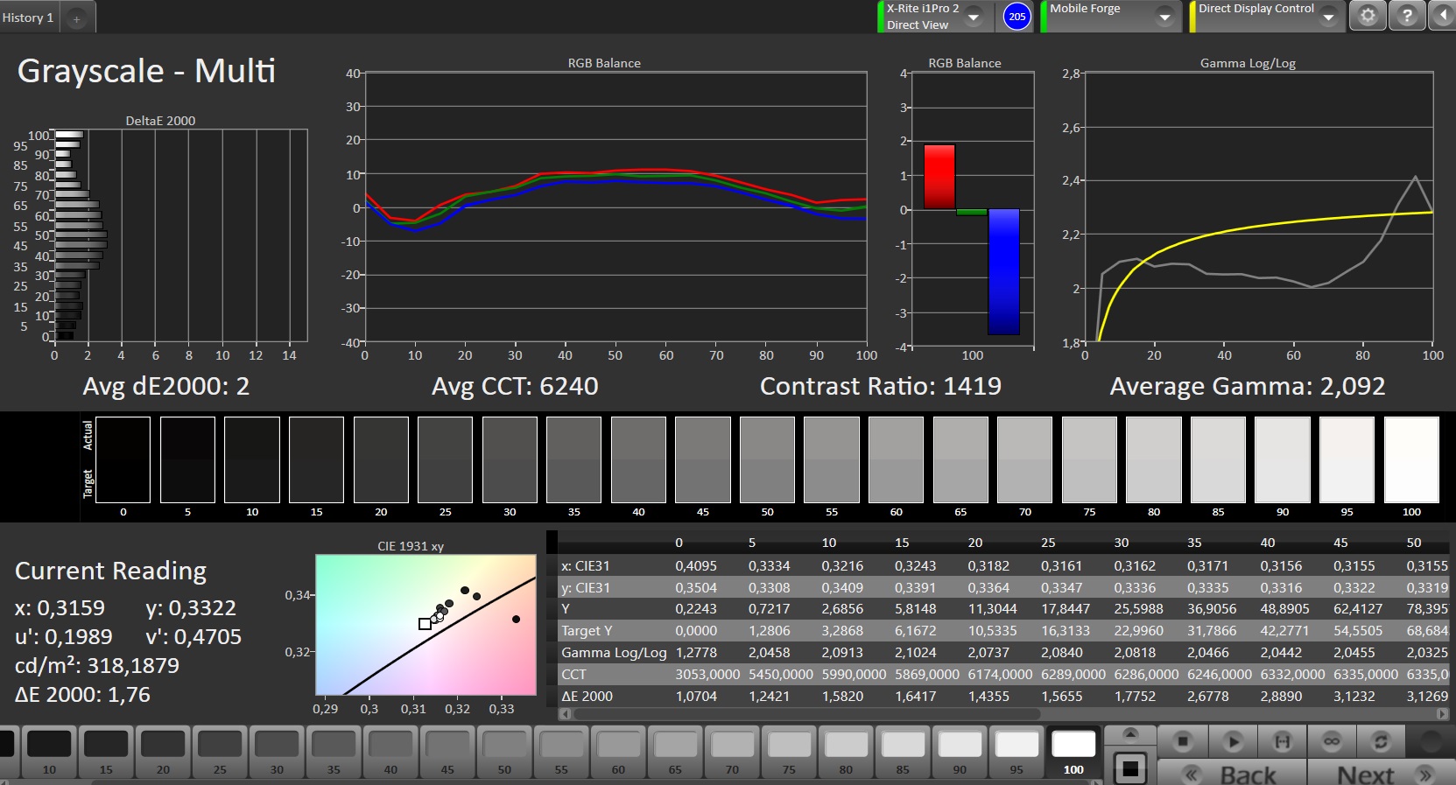This screenshot has width=1456, height=785.
Task: Stop the measurement with stop button
Action: pyautogui.click(x=1183, y=741)
